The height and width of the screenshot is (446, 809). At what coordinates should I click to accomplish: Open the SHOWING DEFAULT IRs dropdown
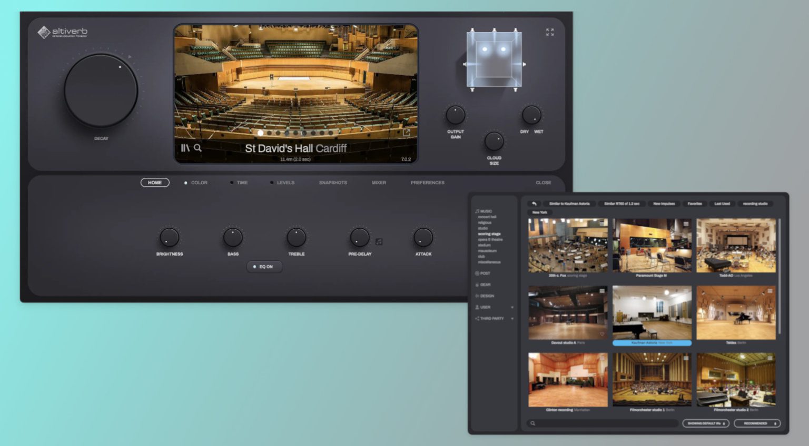[x=705, y=422]
